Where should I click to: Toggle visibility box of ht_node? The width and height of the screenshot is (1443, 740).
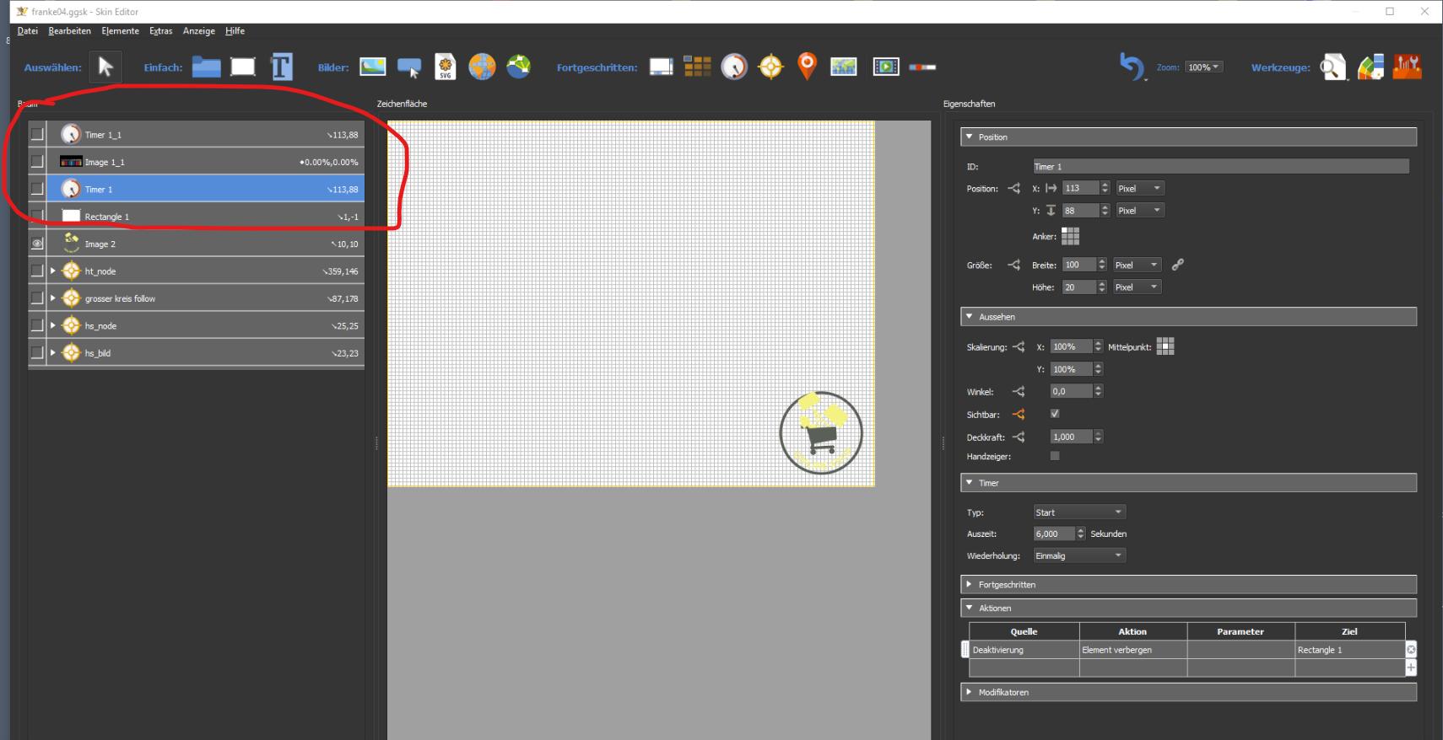(x=36, y=271)
